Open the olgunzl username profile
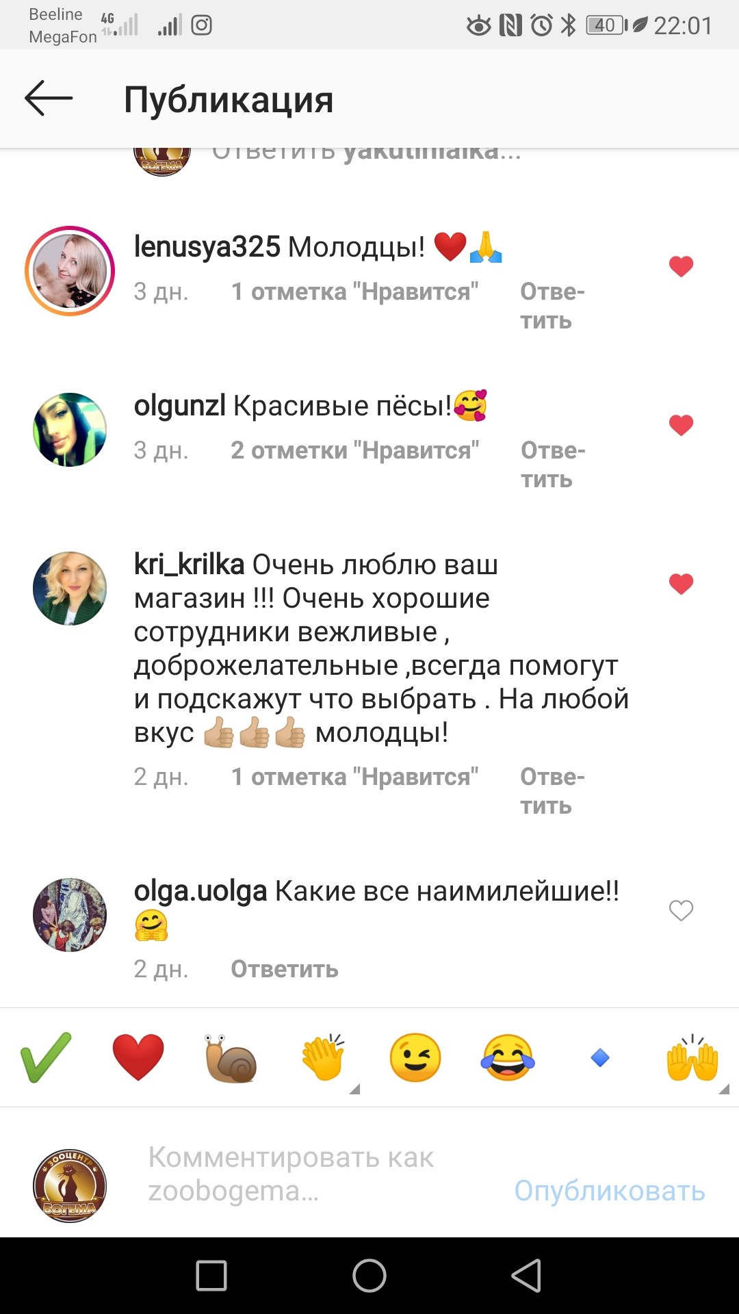Viewport: 739px width, 1314px height. pos(180,405)
